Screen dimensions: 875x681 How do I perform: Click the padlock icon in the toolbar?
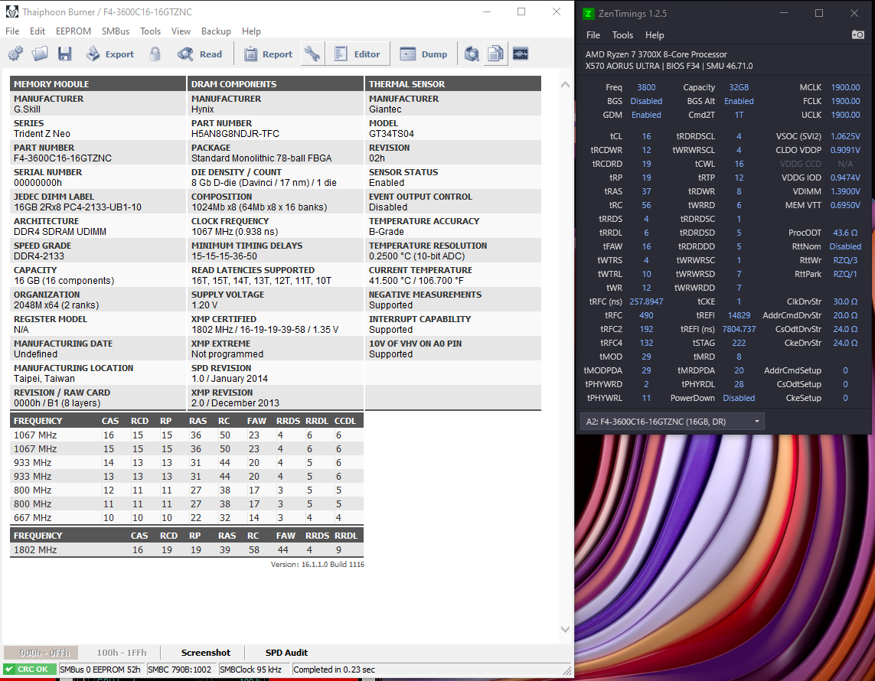(155, 54)
